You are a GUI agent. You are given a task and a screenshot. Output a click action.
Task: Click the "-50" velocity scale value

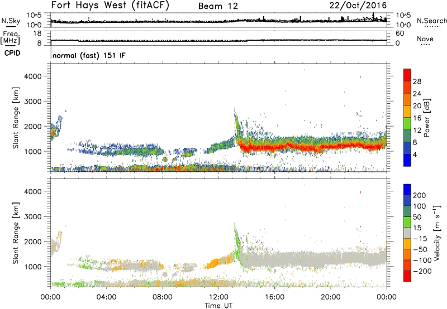[x=420, y=249]
